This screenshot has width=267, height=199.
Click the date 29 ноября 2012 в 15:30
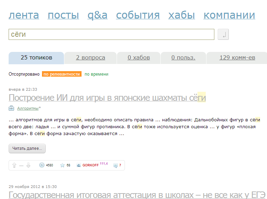click(33, 187)
